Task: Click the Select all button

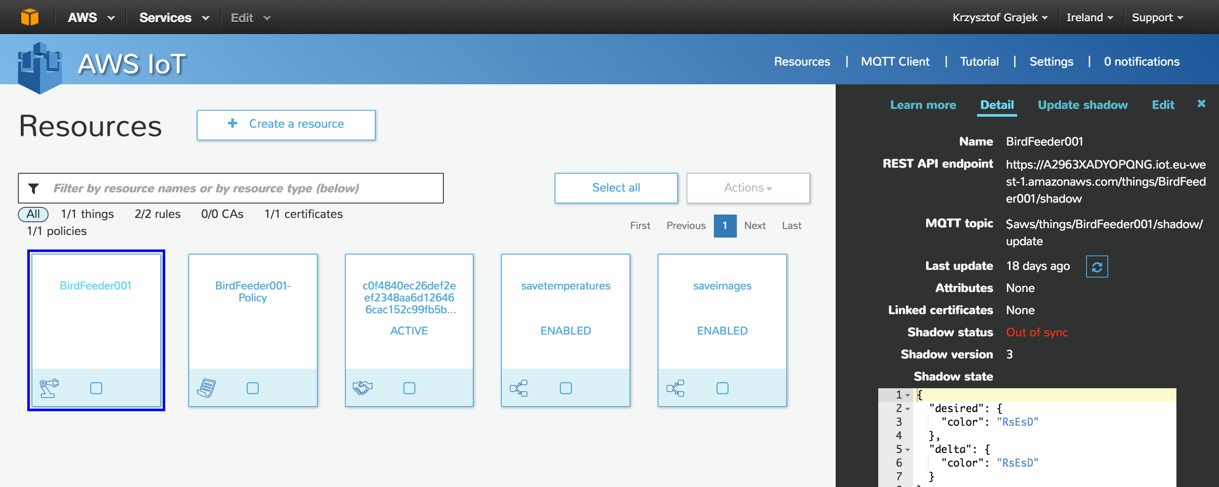Action: (616, 188)
